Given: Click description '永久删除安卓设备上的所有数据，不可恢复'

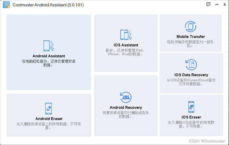Looking at the screenshot, I should pyautogui.click(x=49, y=126).
